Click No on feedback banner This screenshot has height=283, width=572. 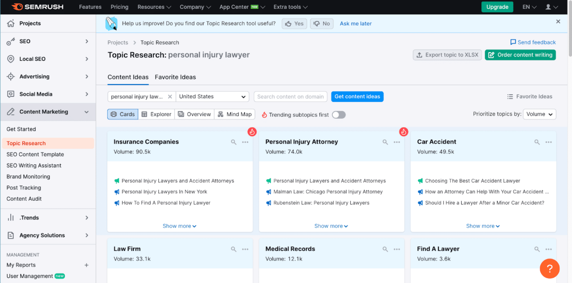[322, 24]
